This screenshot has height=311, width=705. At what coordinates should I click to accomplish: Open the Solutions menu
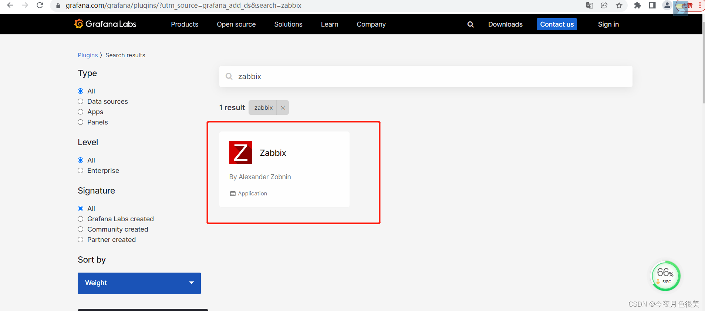[288, 24]
